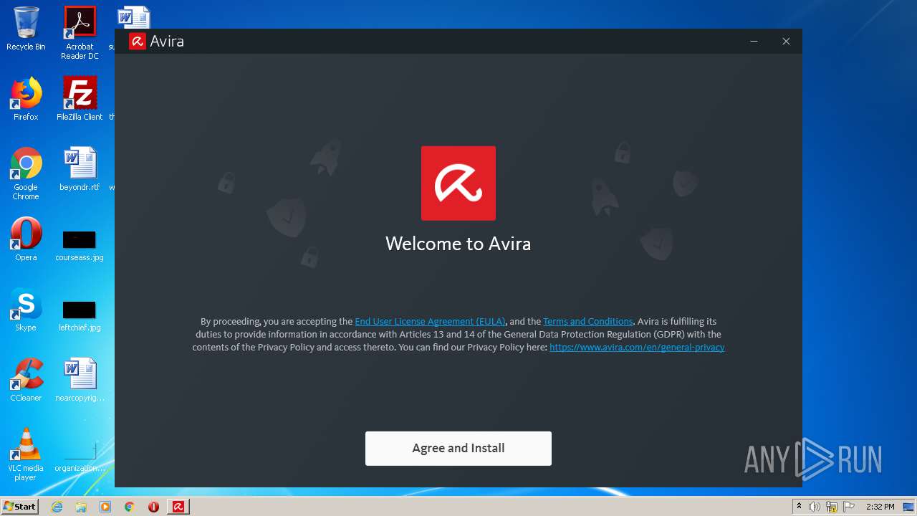This screenshot has width=917, height=516.
Task: Click the large red Avira logo
Action: (x=458, y=183)
